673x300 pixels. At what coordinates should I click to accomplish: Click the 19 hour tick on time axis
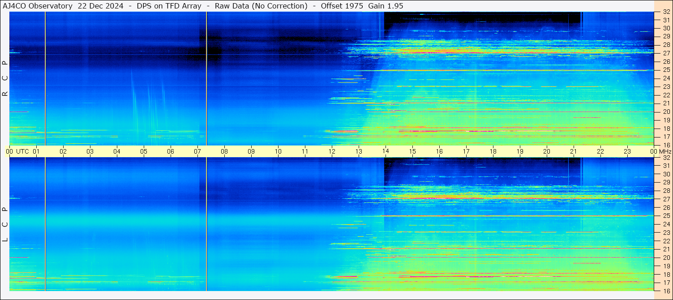point(520,151)
